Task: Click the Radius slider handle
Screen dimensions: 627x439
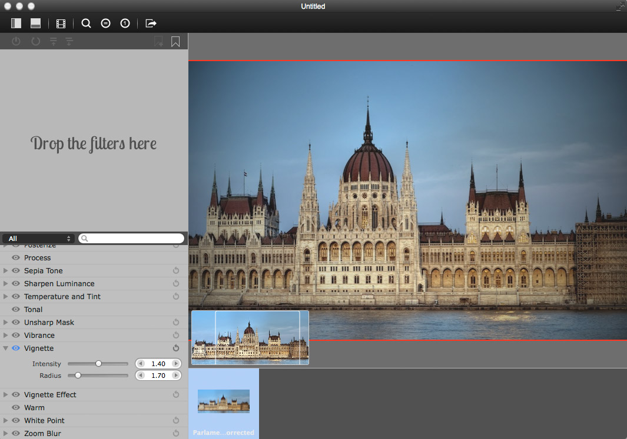Action: point(78,376)
